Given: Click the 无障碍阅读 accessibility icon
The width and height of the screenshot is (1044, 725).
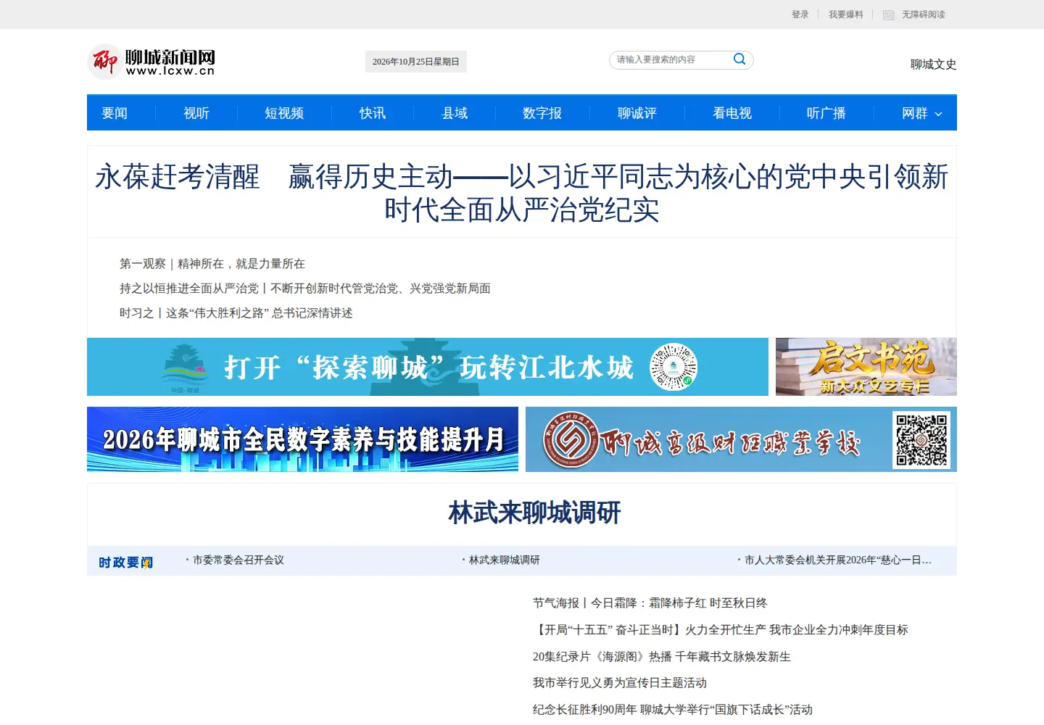Looking at the screenshot, I should (888, 15).
